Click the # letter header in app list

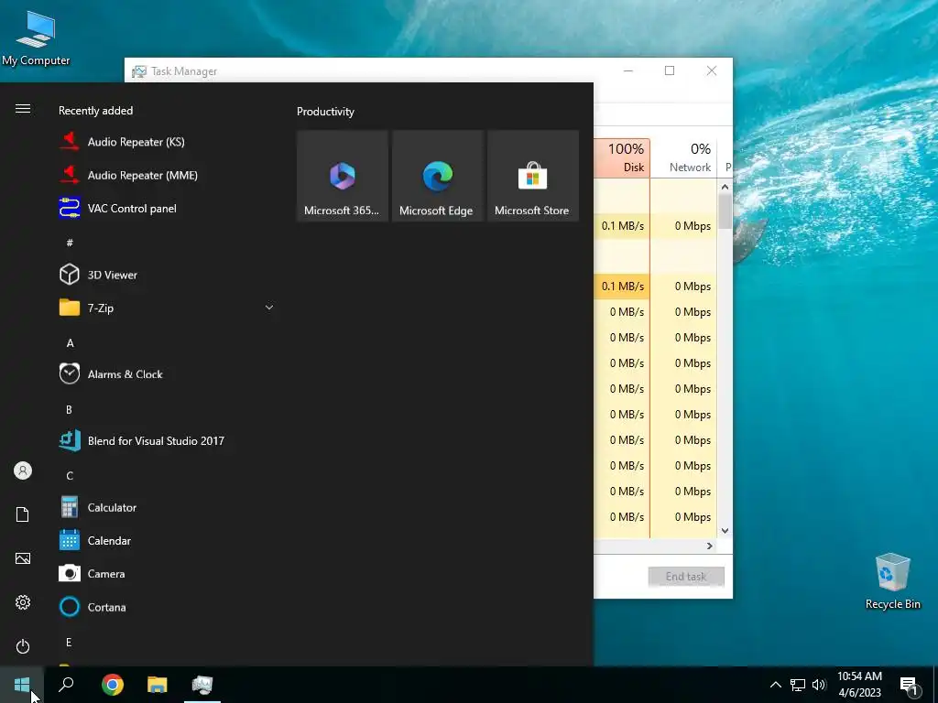[x=70, y=243]
